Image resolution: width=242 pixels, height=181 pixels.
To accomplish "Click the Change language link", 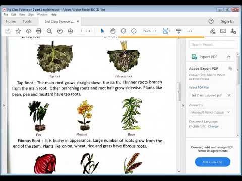I will click(213, 126).
